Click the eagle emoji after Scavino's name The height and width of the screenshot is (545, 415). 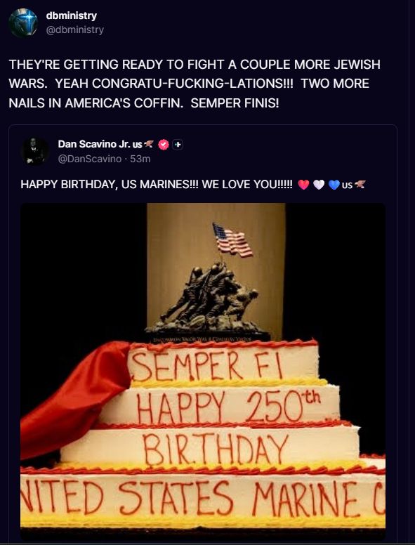pos(148,144)
